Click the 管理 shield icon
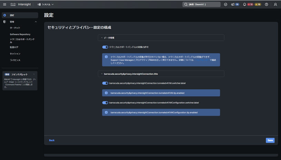 5,22
